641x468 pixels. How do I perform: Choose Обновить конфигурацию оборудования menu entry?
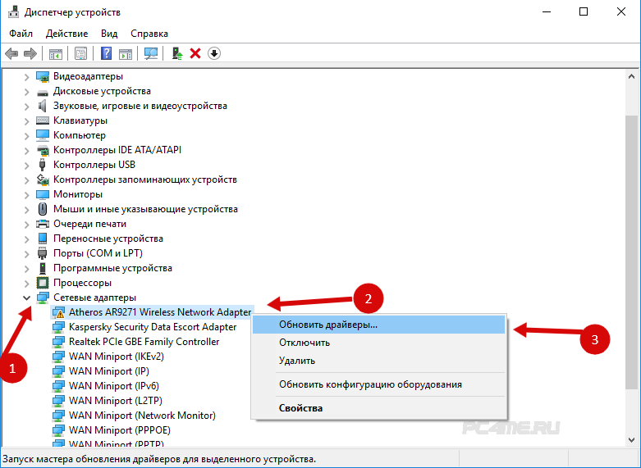tap(378, 384)
